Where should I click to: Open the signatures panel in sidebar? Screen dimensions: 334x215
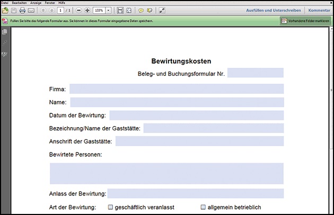click(x=5, y=53)
